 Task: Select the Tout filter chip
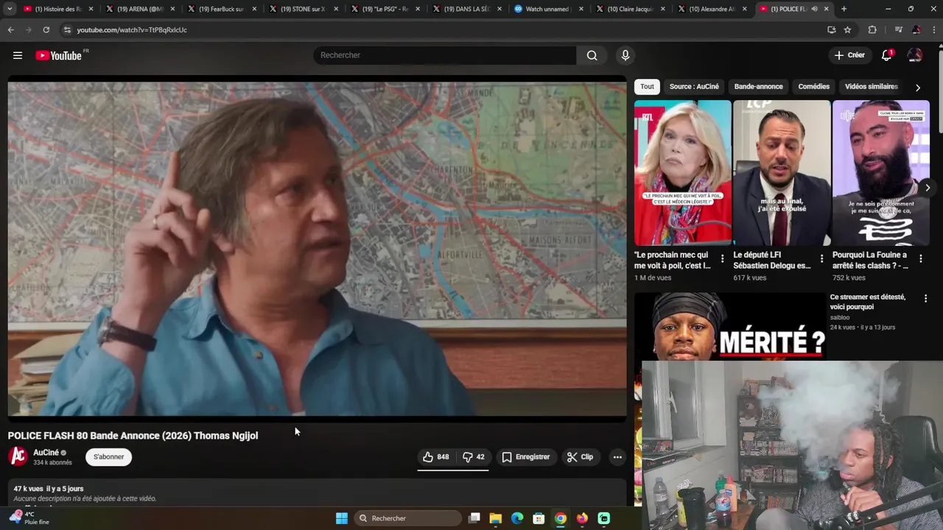[647, 87]
